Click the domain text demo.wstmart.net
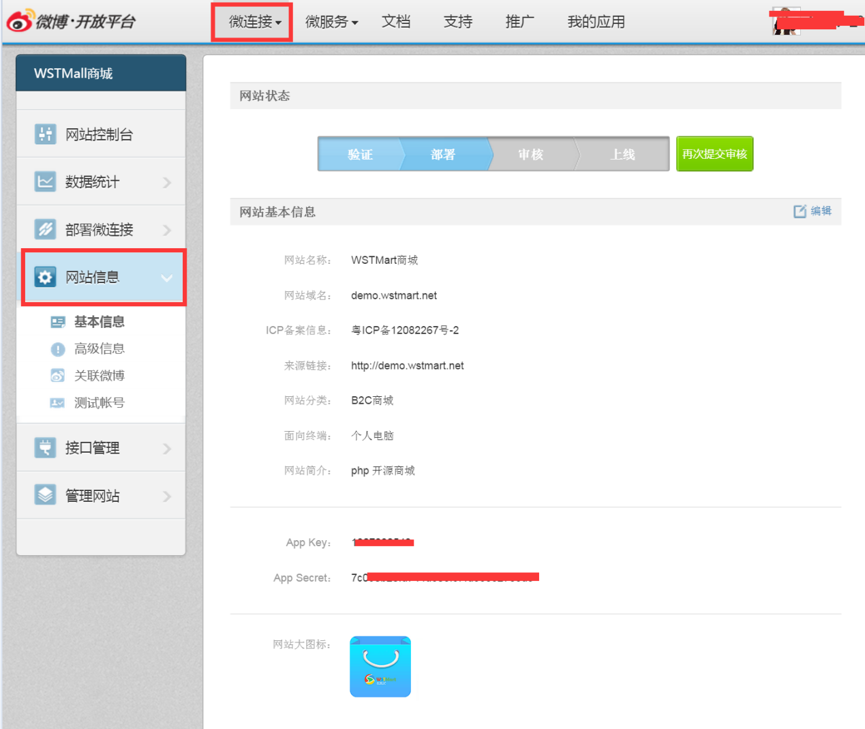This screenshot has width=865, height=729. click(x=394, y=295)
